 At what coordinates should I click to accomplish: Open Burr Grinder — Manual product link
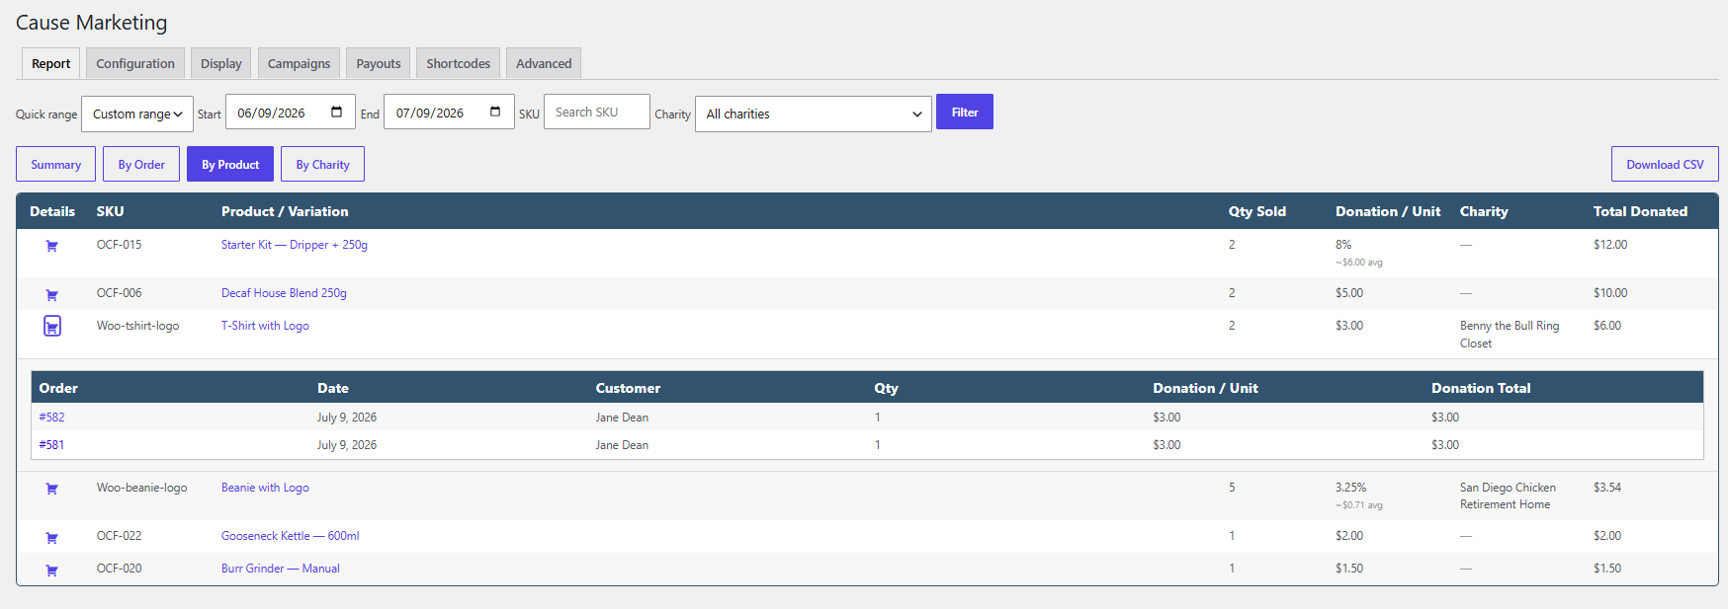tap(281, 569)
